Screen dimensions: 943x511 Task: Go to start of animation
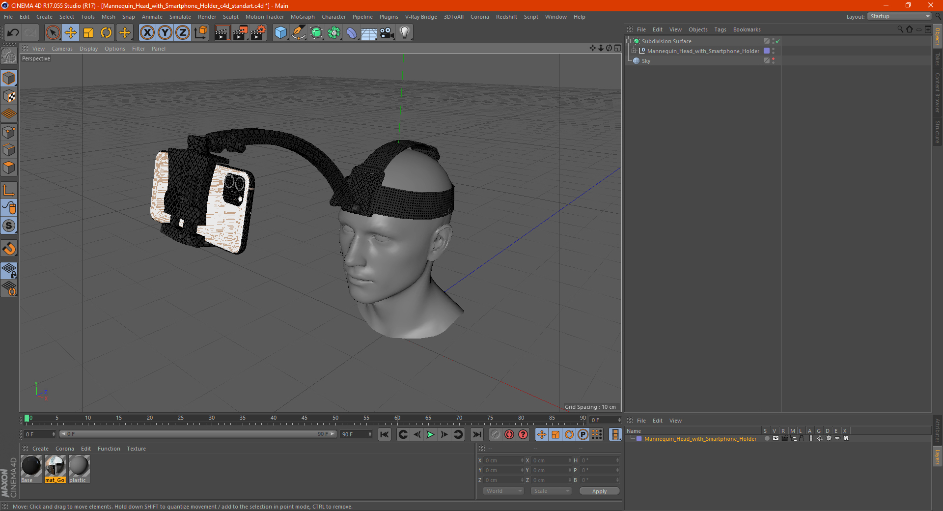(x=385, y=434)
